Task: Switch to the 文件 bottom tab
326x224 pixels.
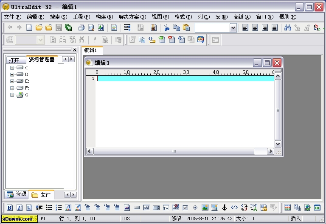Action: tap(41, 194)
